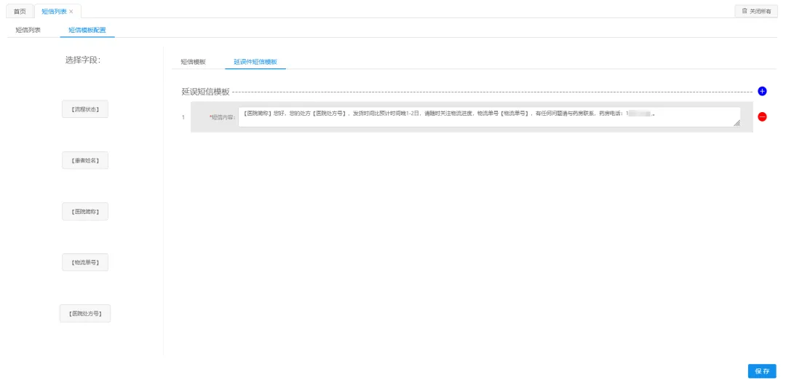Select the 延误件短信模板 tab
786x380 pixels.
pos(255,62)
